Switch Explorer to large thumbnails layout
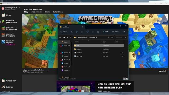The height and width of the screenshot is (95, 169). tap(127, 79)
